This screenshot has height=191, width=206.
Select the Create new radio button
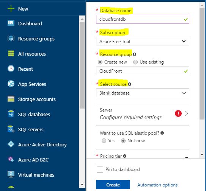(x=100, y=62)
